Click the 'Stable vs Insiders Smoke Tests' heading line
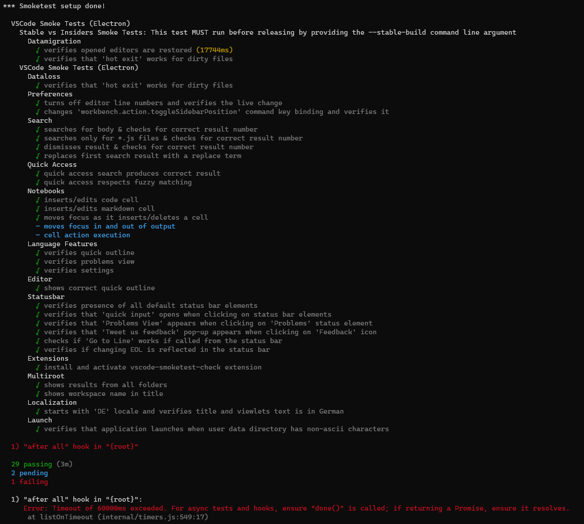 coord(268,32)
